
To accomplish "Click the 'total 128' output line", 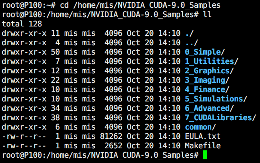I will click(x=22, y=24).
